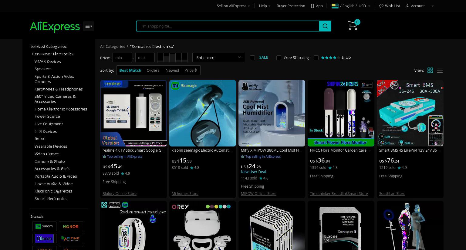Expand the Account dropdown arrow
This screenshot has height=250, width=466.
tap(433, 6)
